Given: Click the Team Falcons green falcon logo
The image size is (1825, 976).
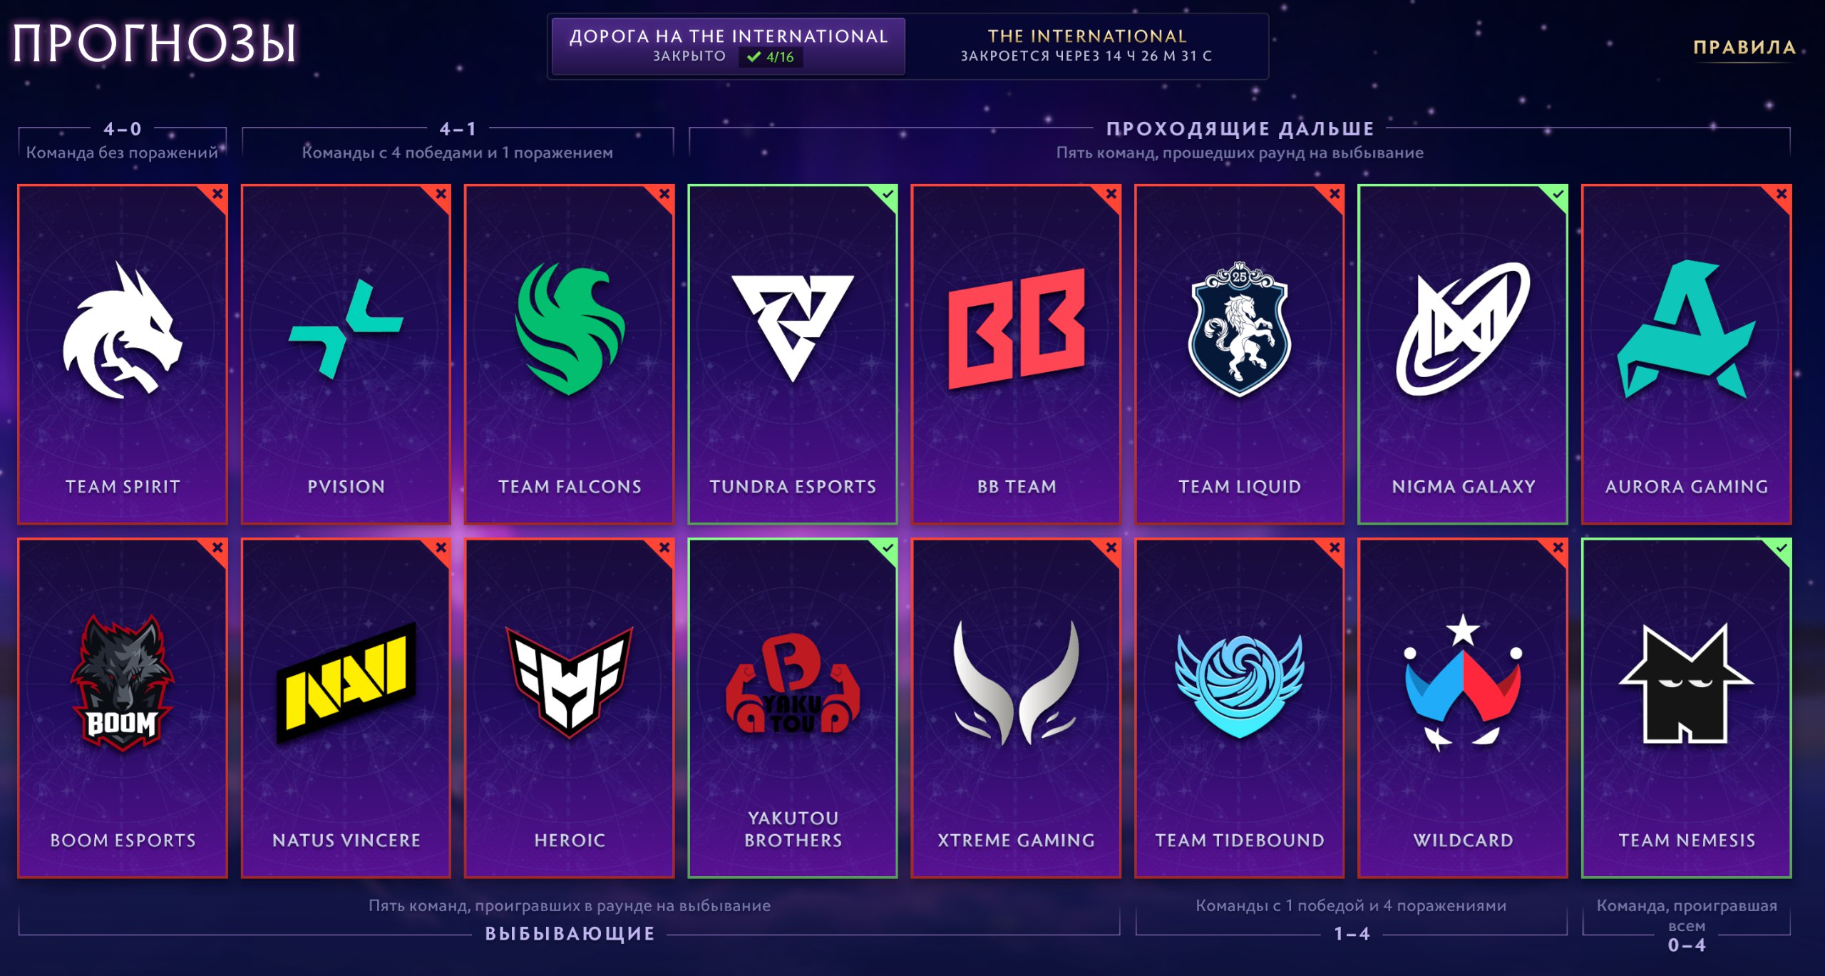Looking at the screenshot, I should [570, 329].
